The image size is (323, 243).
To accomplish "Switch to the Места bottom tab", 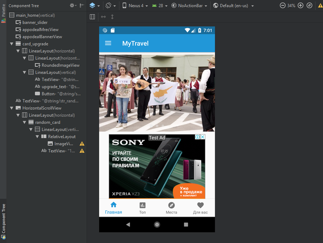I will coord(171,208).
